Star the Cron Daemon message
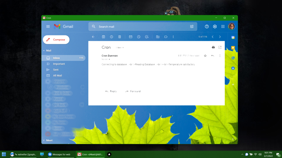Image resolution: width=282 pixels, height=158 pixels. coord(205,56)
